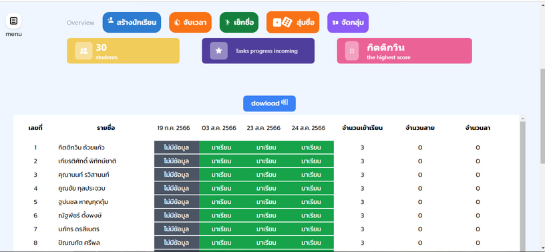The width and height of the screenshot is (545, 252).
Task: Click late count 0 in row 5
Action: tap(420, 202)
